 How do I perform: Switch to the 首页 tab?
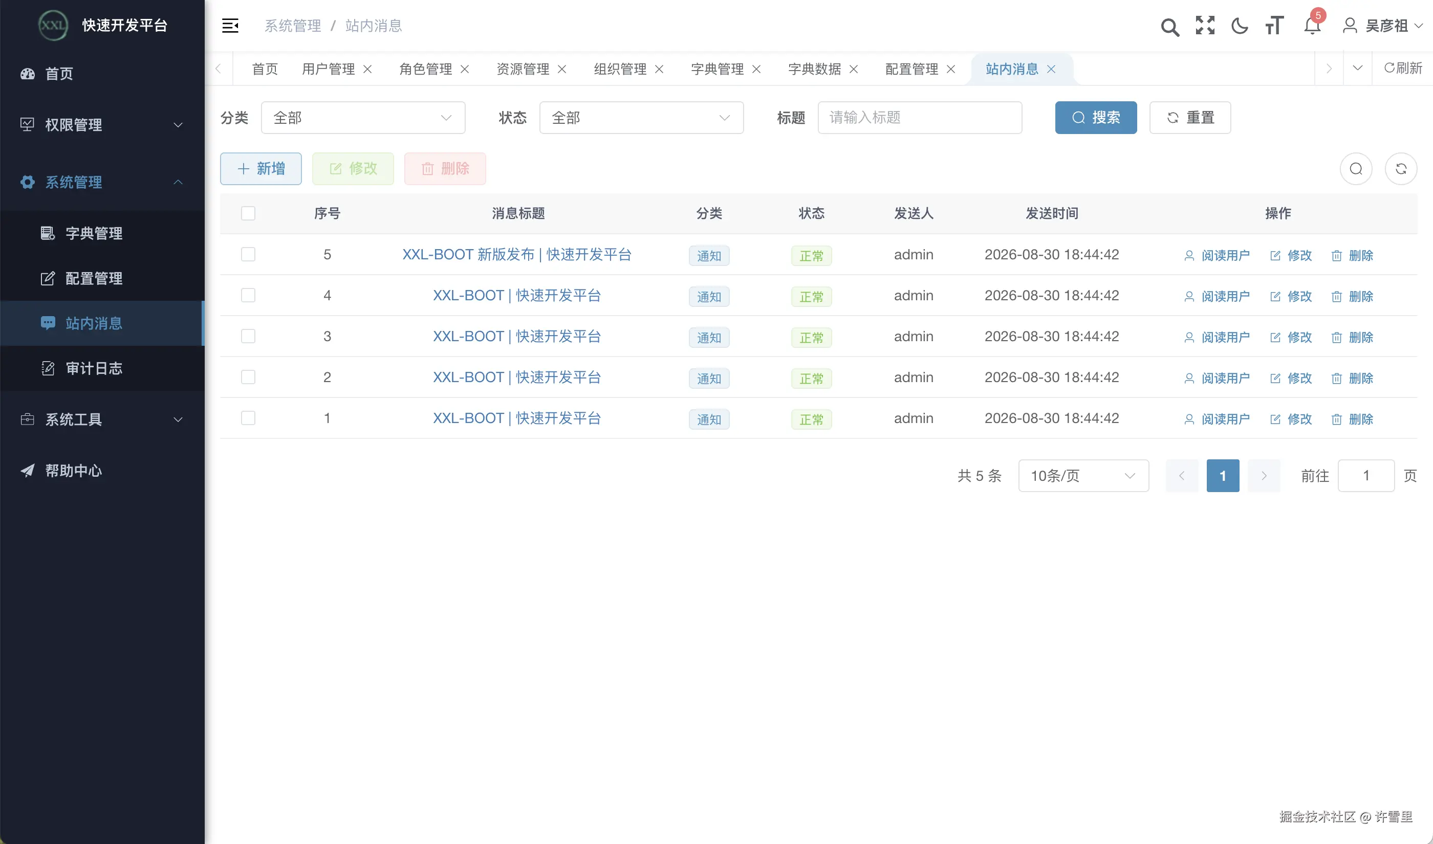265,69
